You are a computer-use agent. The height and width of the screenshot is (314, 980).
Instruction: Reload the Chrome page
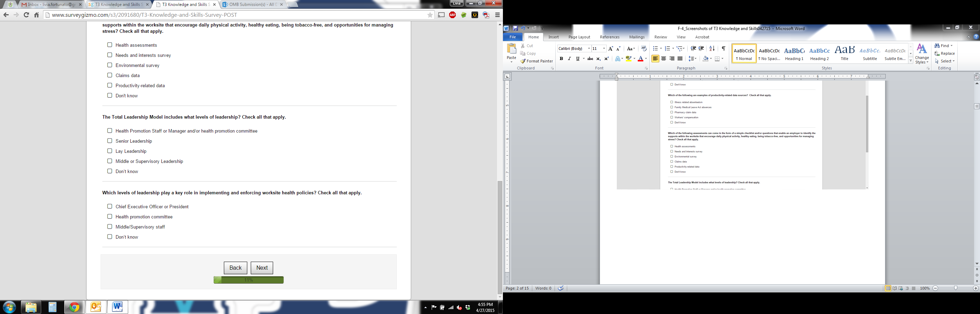point(26,15)
